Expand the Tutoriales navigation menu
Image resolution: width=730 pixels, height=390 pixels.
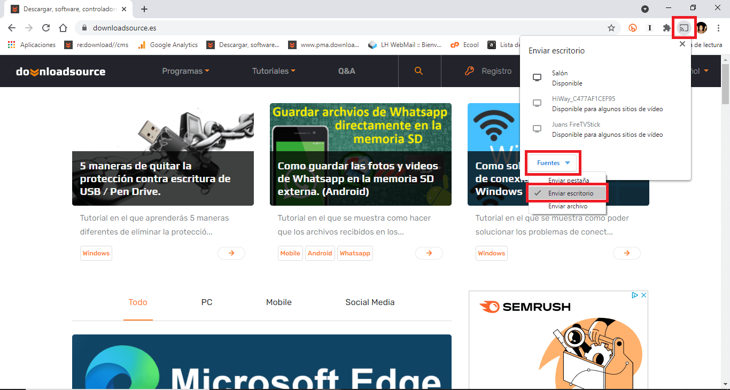pyautogui.click(x=274, y=71)
